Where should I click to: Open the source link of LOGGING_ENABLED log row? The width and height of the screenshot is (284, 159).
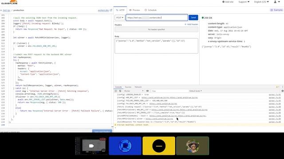(x=275, y=95)
